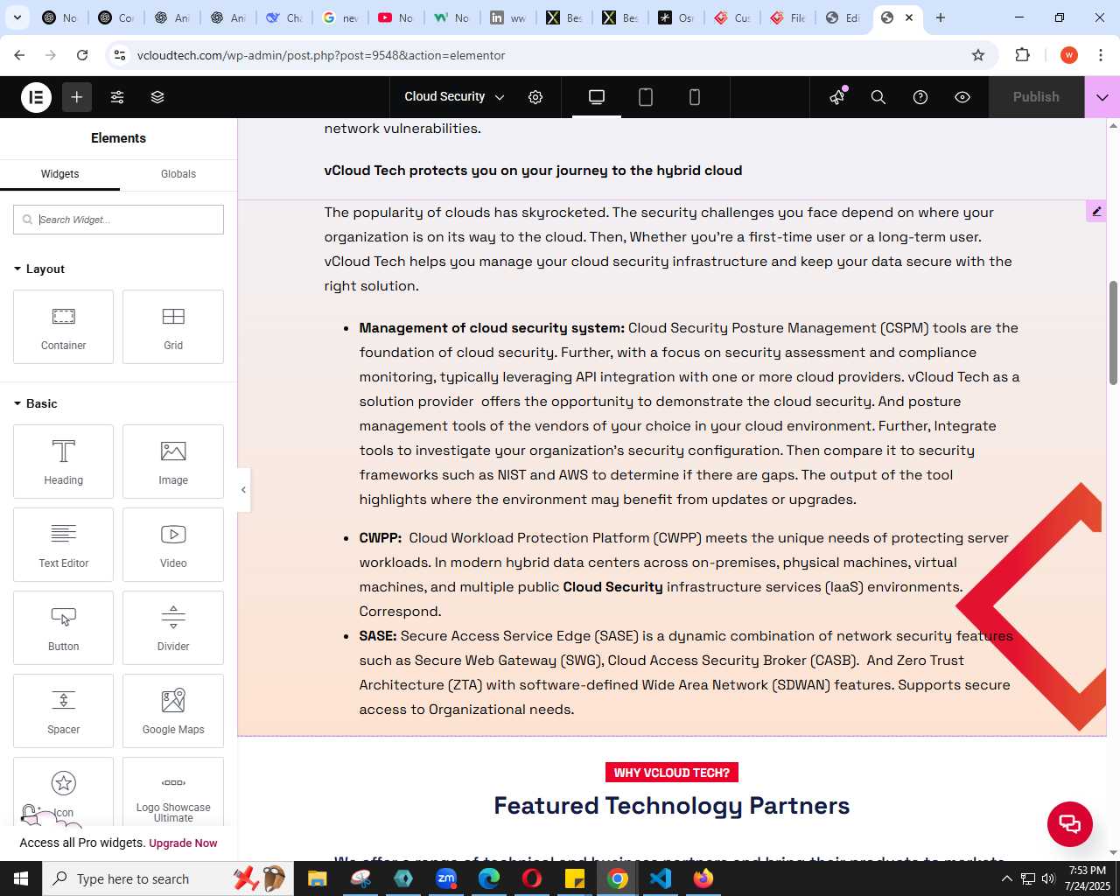This screenshot has width=1120, height=896.
Task: Focus the Search Widget field
Action: (118, 220)
